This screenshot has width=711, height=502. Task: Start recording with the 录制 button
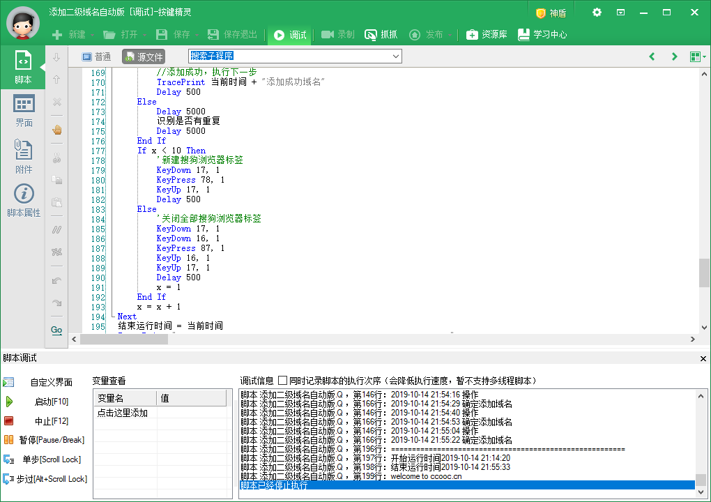point(338,35)
